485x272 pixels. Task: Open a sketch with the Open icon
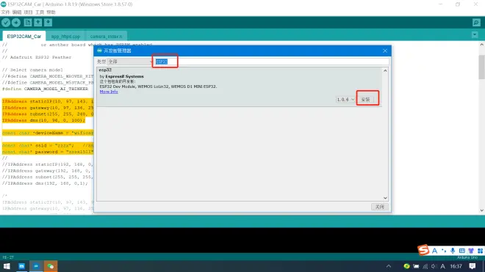[x=37, y=23]
